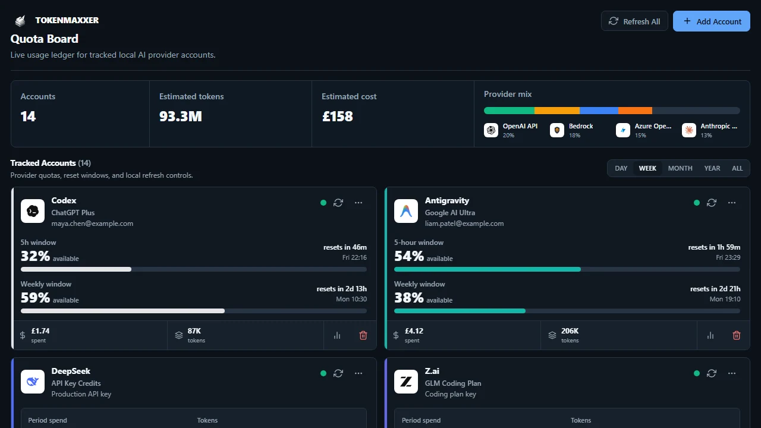Delete the Codex account
Image resolution: width=761 pixels, height=428 pixels.
coord(363,335)
